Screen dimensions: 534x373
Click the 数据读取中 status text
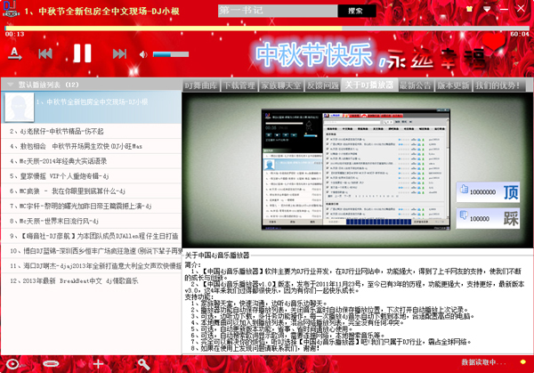[x=483, y=362]
